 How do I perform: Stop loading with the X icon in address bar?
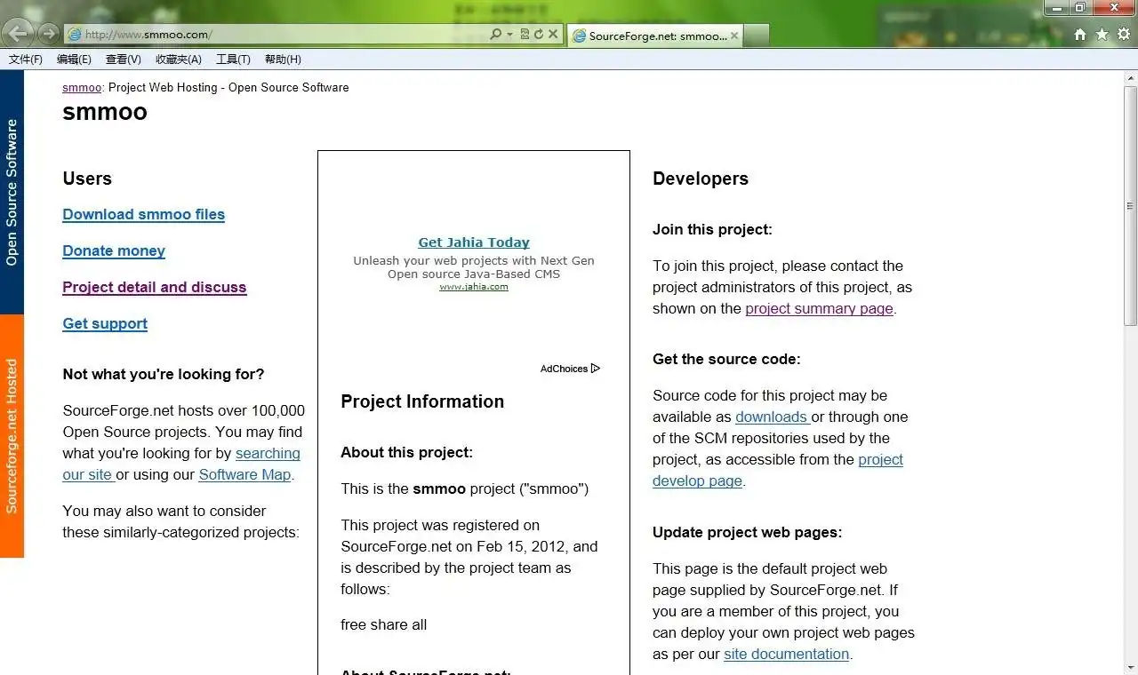pyautogui.click(x=552, y=34)
